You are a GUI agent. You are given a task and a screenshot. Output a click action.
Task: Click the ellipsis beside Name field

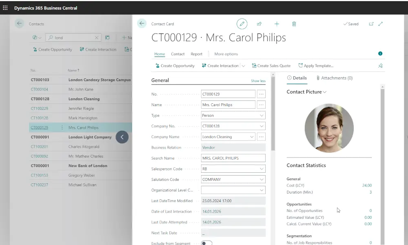point(261,105)
